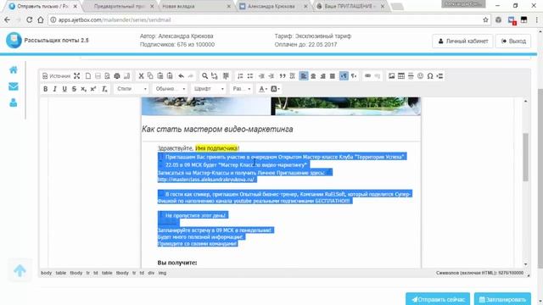Viewport: 543px width, 305px height.
Task: Remove formatting with the Tx icon
Action: (x=104, y=89)
